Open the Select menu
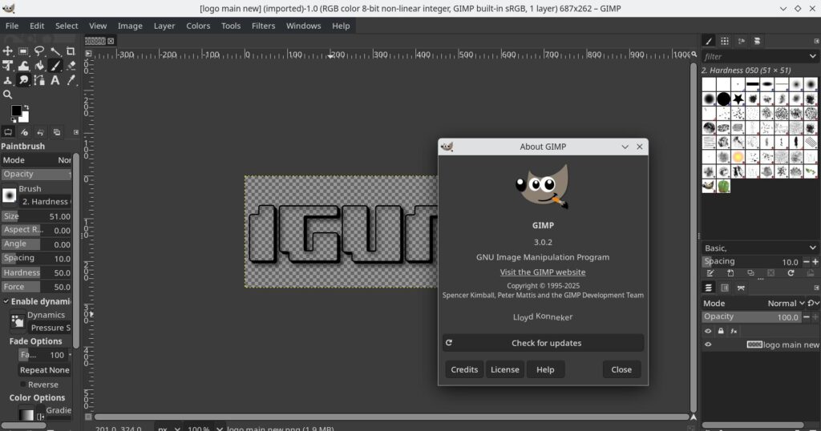Screen dimensions: 821x431 (67, 26)
